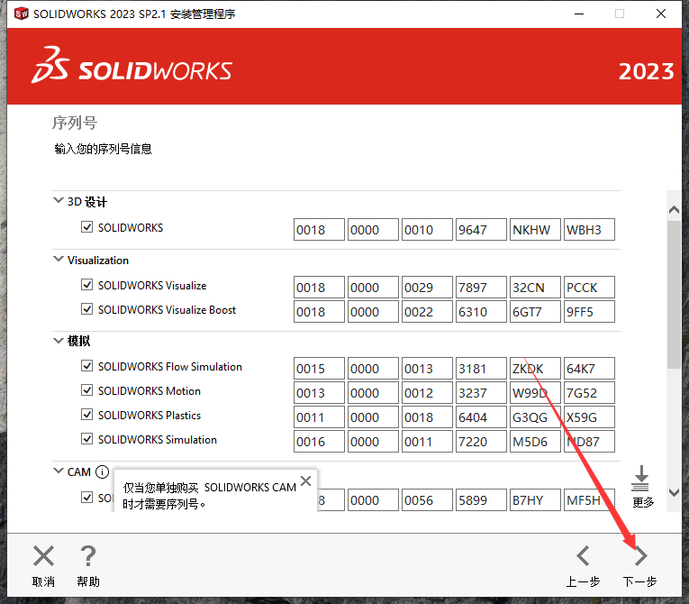
Task: Click Flow Simulation field 3181
Action: tap(481, 368)
